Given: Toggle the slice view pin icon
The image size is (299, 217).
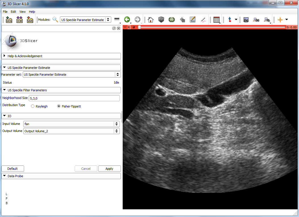Looking at the screenshot, I should click(125, 27).
